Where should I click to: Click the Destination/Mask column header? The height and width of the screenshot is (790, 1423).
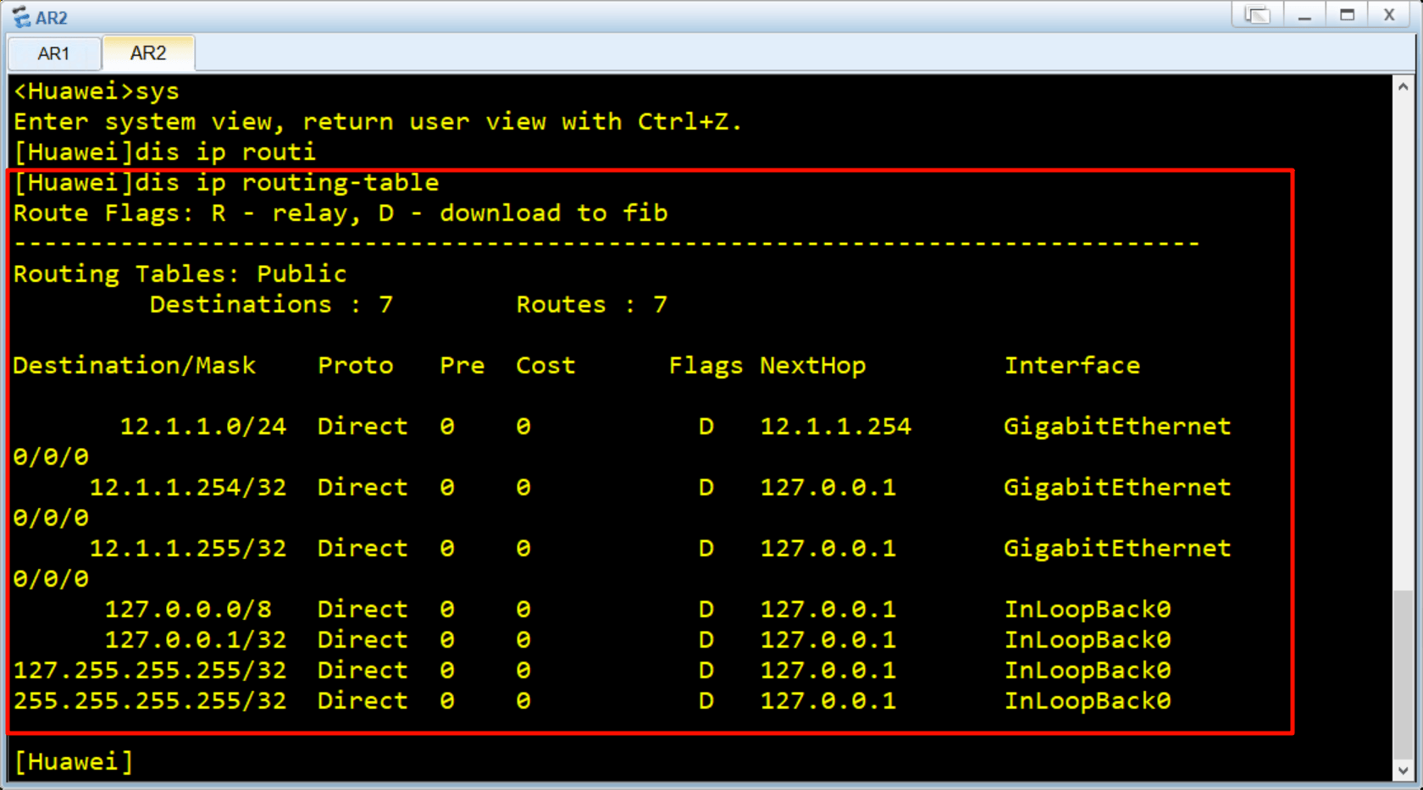135,366
